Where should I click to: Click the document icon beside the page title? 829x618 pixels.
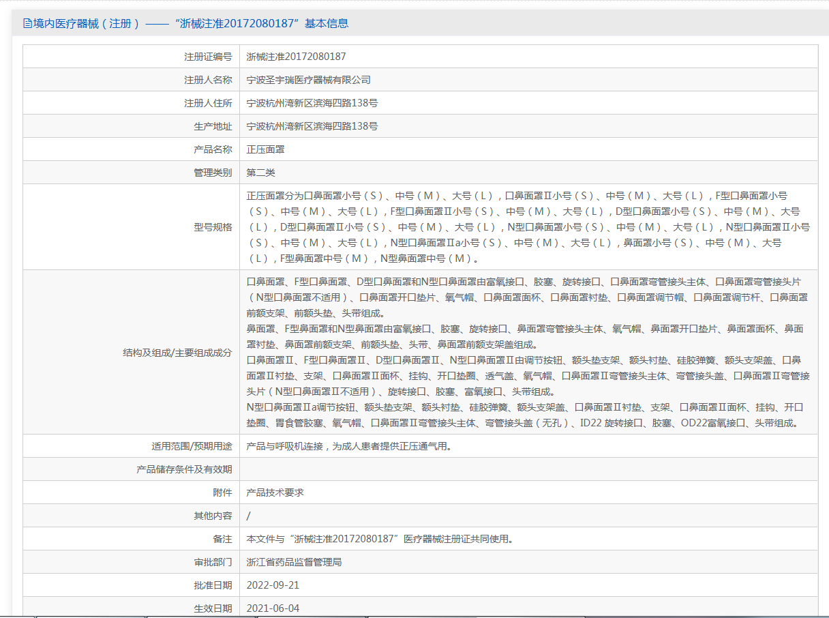point(28,23)
